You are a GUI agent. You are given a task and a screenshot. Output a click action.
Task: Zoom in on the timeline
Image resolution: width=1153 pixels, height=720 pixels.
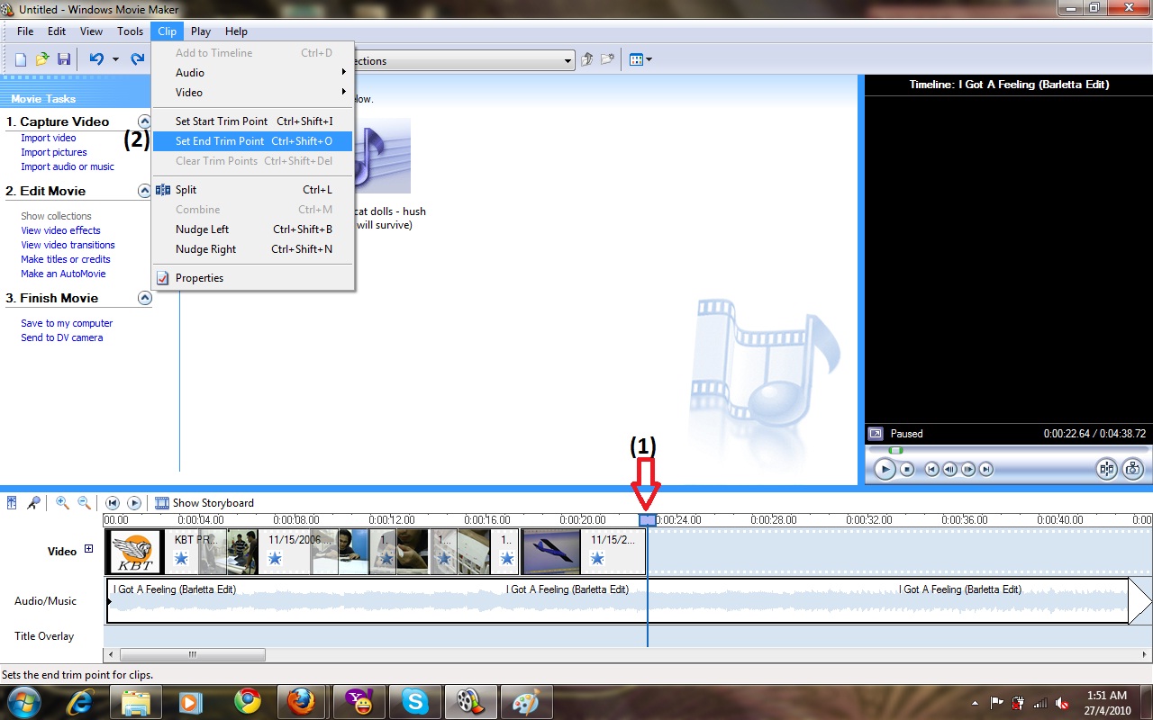point(62,503)
